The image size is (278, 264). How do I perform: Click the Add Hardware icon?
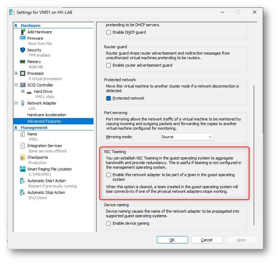point(23,32)
